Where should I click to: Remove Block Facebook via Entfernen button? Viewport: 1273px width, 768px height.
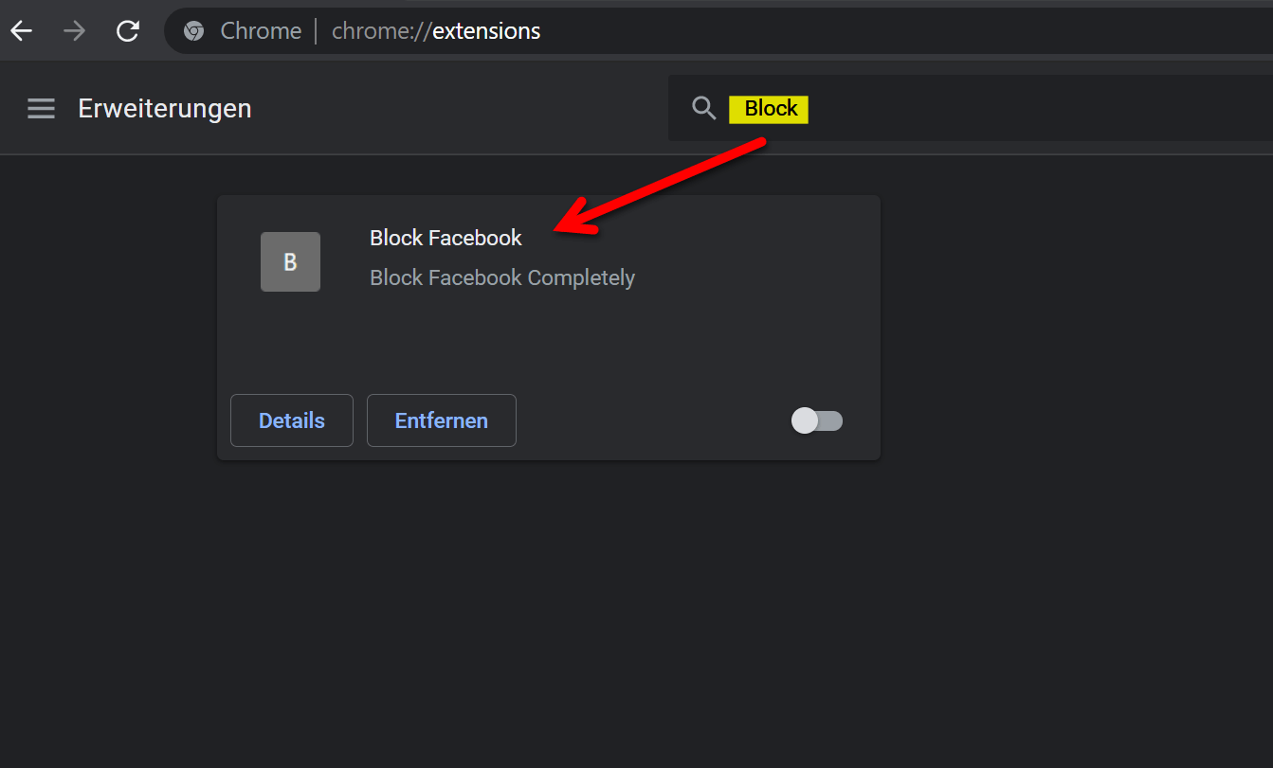(x=442, y=420)
